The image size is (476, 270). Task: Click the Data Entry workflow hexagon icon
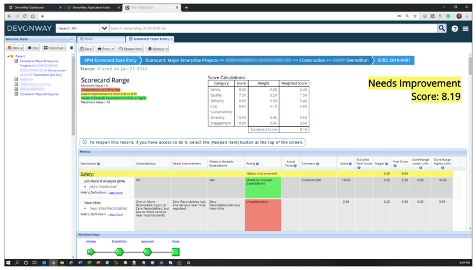coord(119,251)
